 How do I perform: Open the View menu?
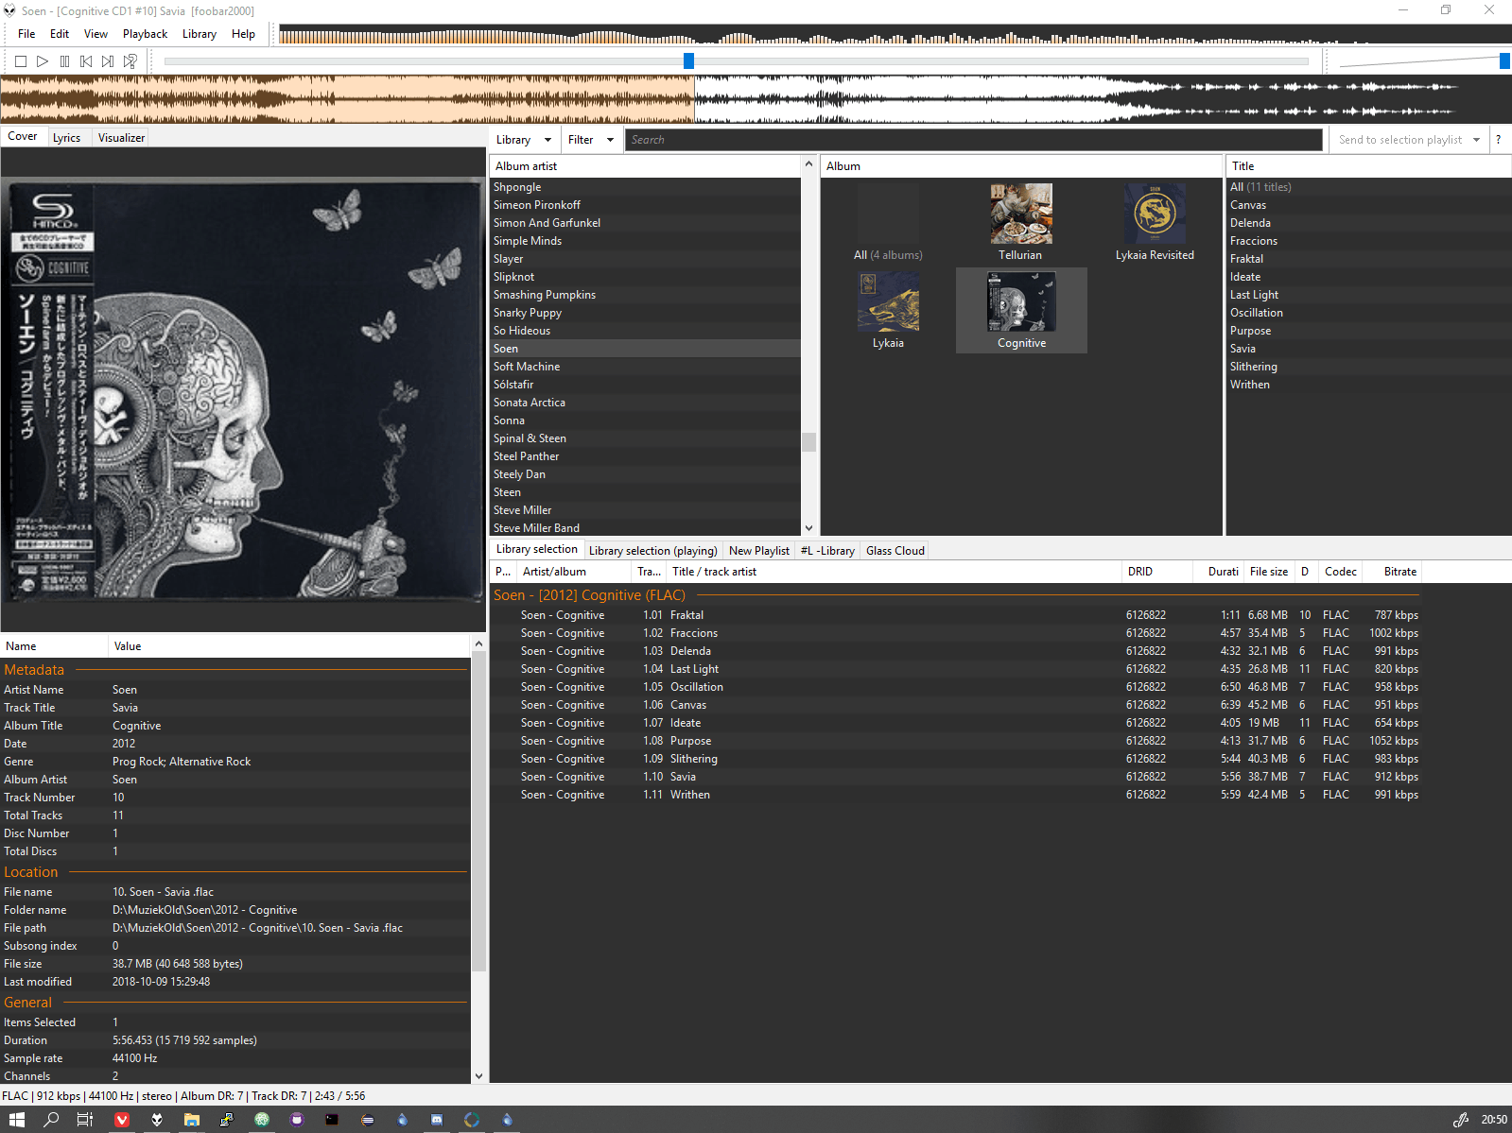point(96,34)
